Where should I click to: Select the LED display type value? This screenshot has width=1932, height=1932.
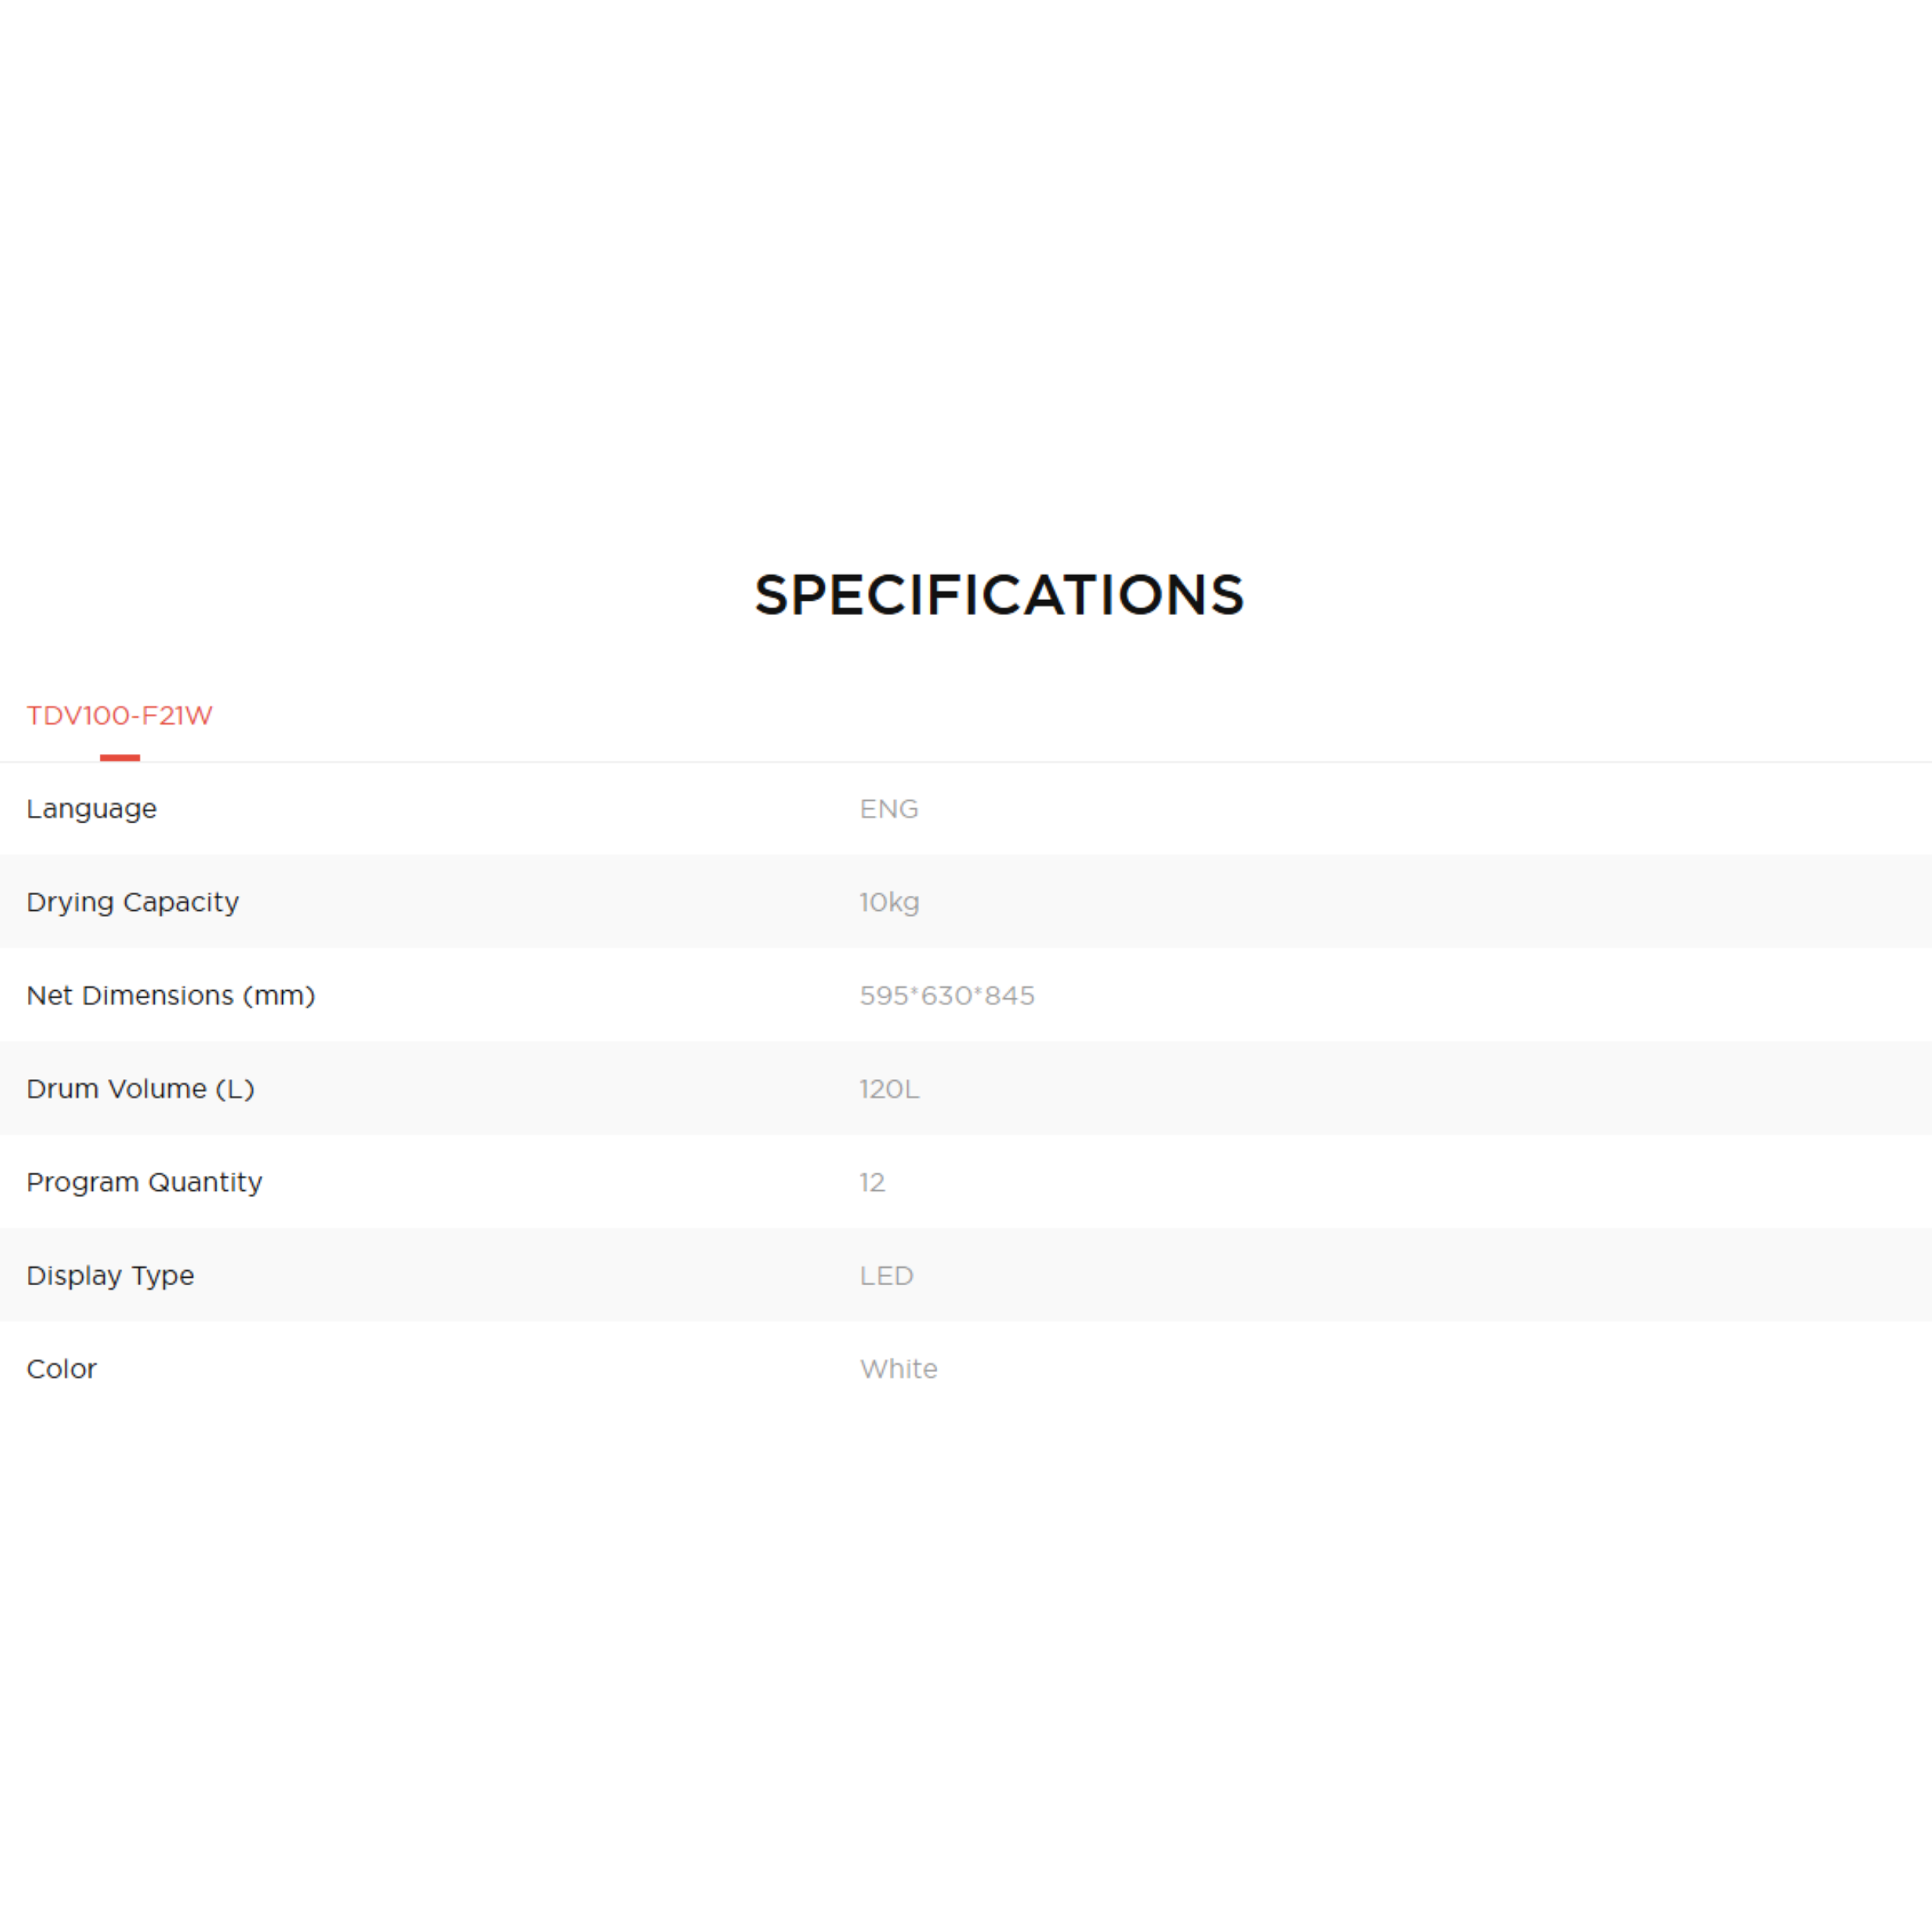[886, 1276]
